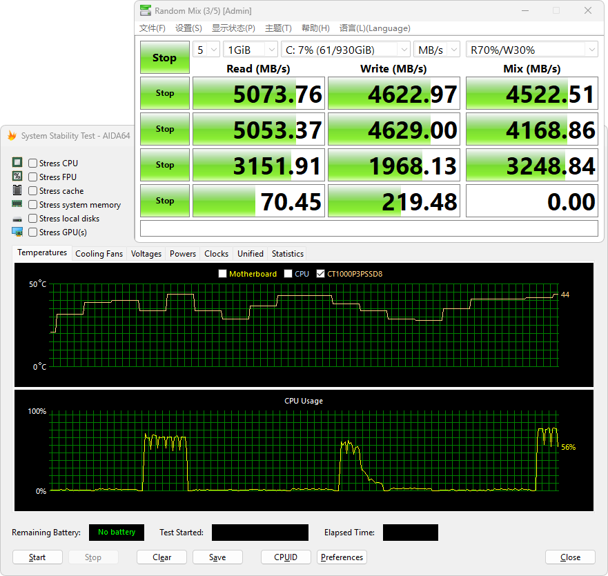608x576 pixels.
Task: Click the FPU percent icon beside Stress FPU
Action: pyautogui.click(x=17, y=177)
